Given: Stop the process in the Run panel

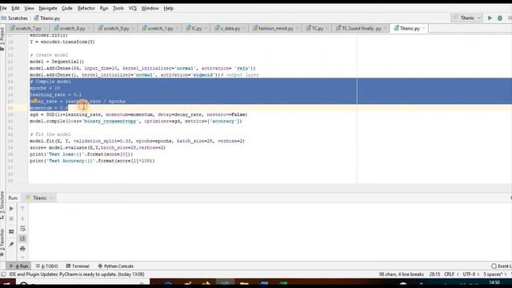Looking at the screenshot, I should click(11, 218).
